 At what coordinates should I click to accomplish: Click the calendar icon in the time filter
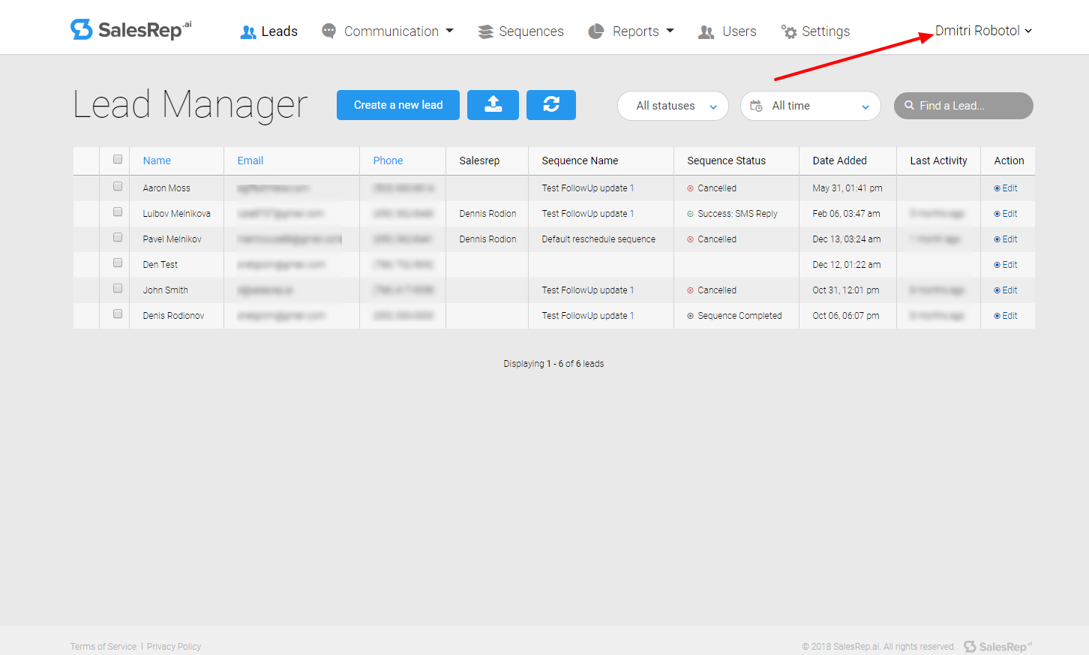click(x=756, y=106)
